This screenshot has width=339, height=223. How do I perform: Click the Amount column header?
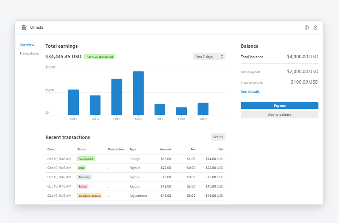pos(165,150)
